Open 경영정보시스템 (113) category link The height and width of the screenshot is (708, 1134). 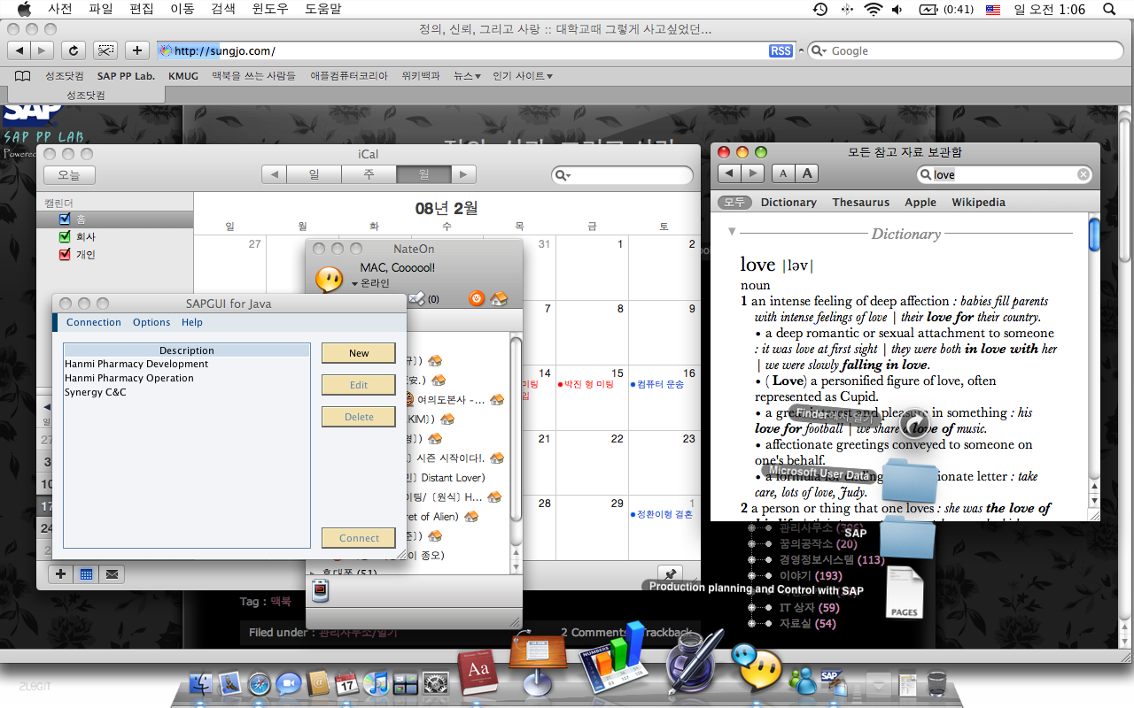pos(831,559)
